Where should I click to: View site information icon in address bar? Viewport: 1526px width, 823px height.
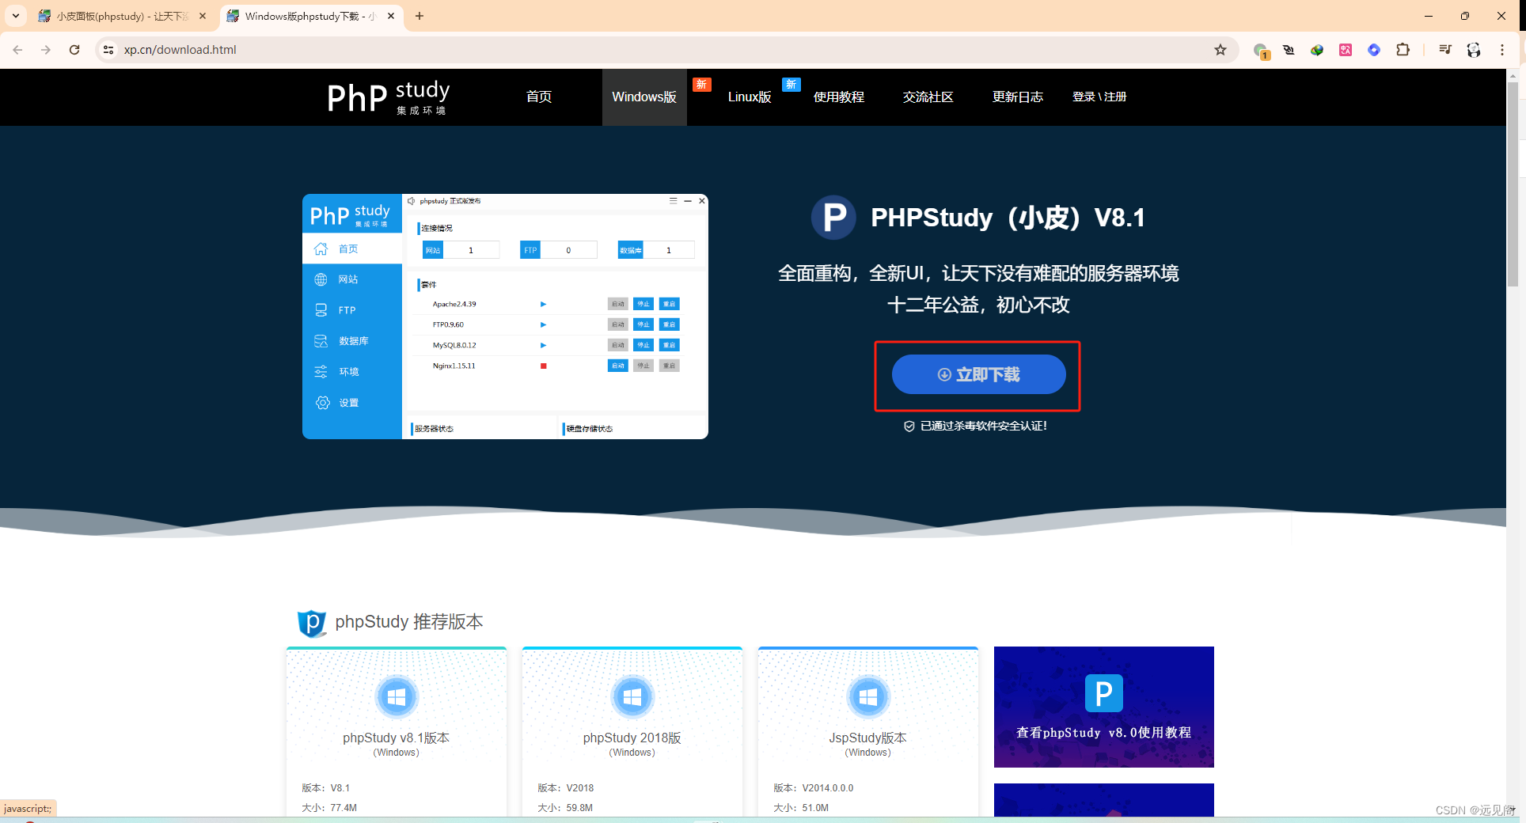(x=108, y=50)
